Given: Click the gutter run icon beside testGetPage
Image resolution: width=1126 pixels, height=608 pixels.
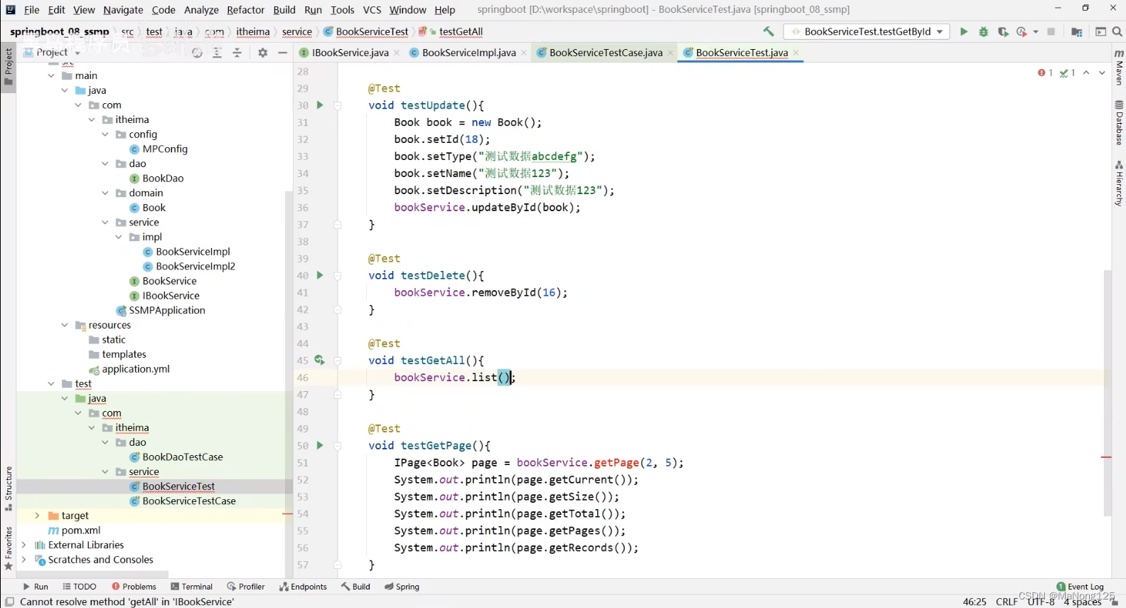Looking at the screenshot, I should pos(320,445).
